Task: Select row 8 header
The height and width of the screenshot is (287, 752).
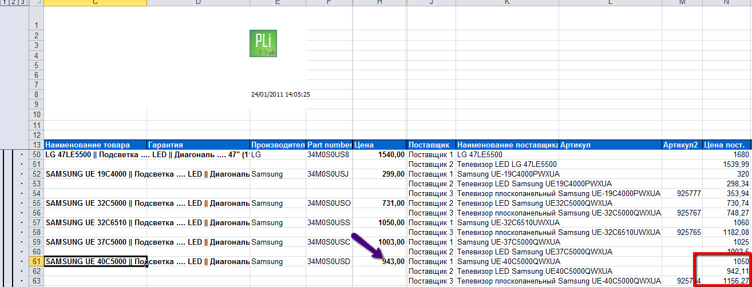Action: point(36,94)
